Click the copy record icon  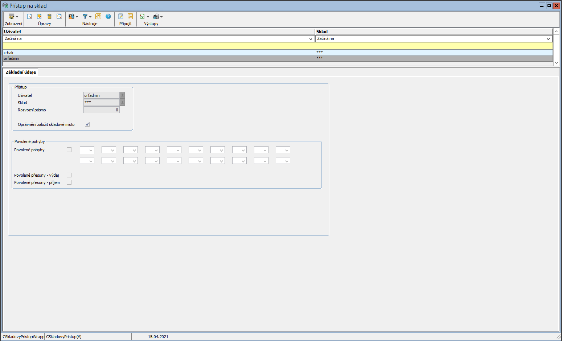click(59, 17)
